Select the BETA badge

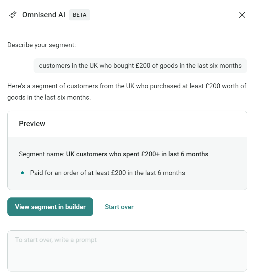click(79, 15)
